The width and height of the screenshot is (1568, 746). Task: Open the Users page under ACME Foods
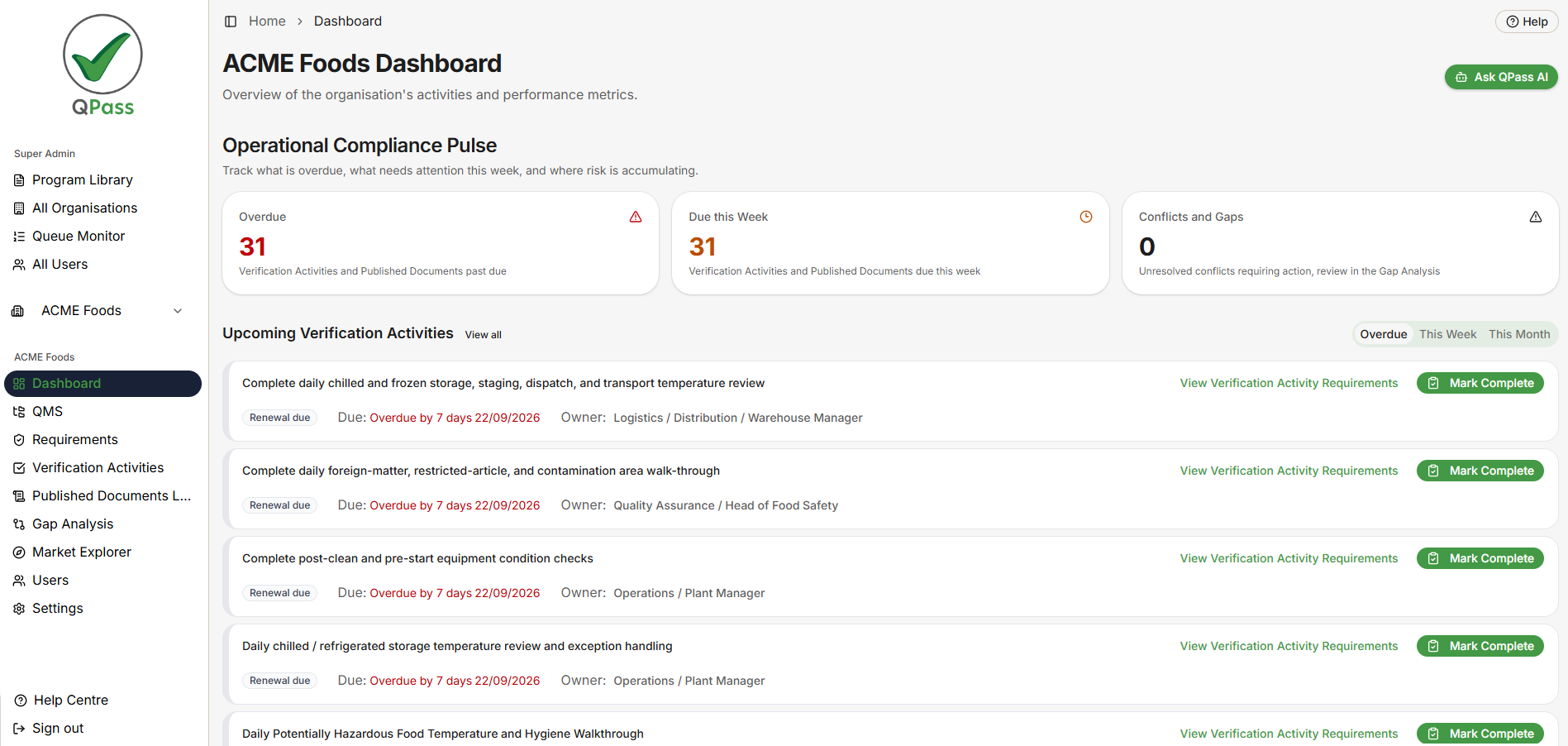click(x=50, y=580)
